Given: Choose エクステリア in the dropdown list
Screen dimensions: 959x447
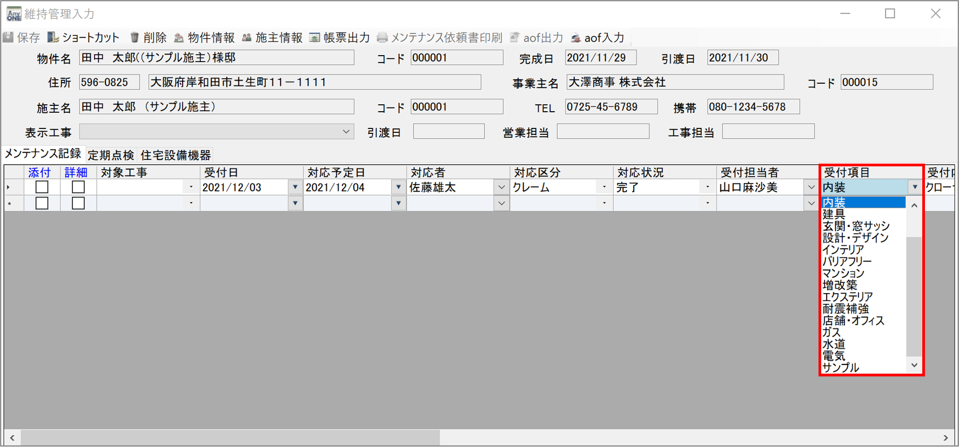Looking at the screenshot, I should pyautogui.click(x=847, y=297).
